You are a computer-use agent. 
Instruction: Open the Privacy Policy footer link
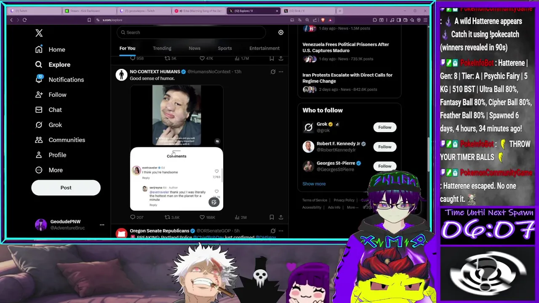344,200
